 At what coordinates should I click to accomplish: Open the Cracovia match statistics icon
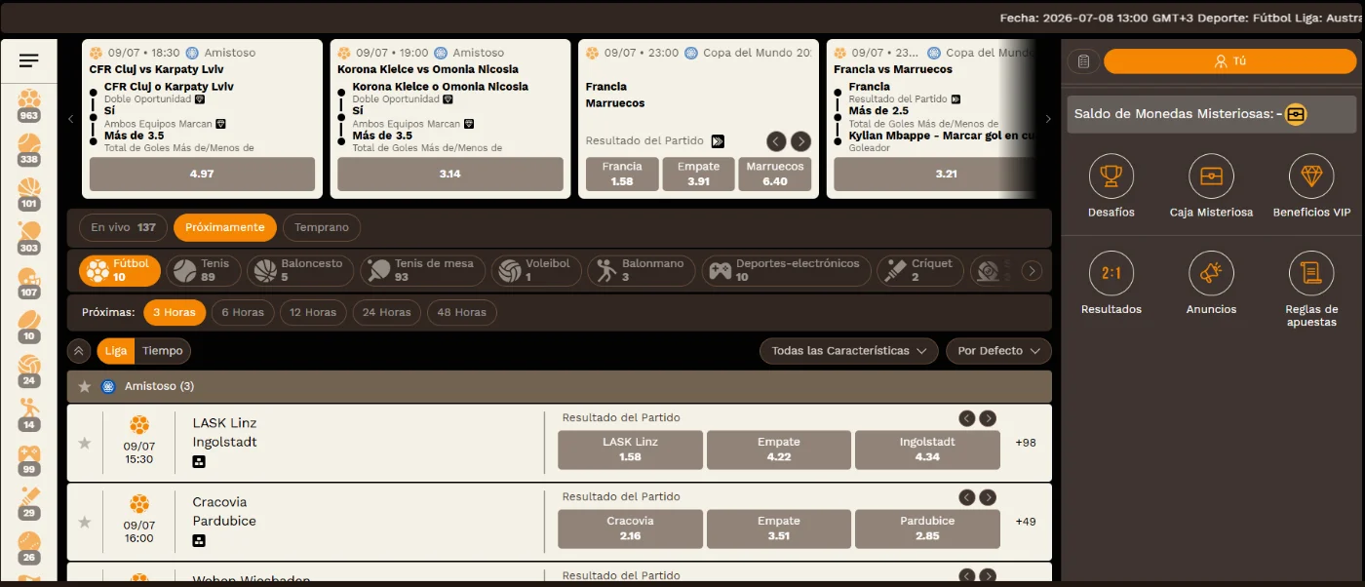pyautogui.click(x=199, y=540)
